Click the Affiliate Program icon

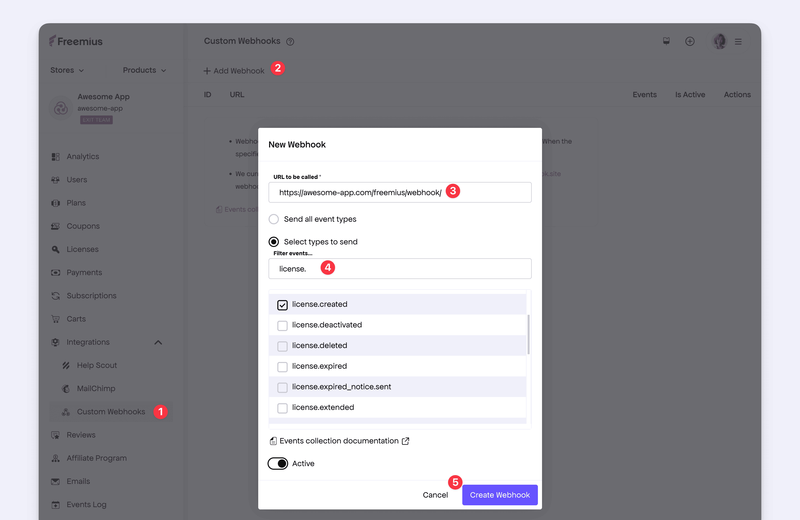55,458
